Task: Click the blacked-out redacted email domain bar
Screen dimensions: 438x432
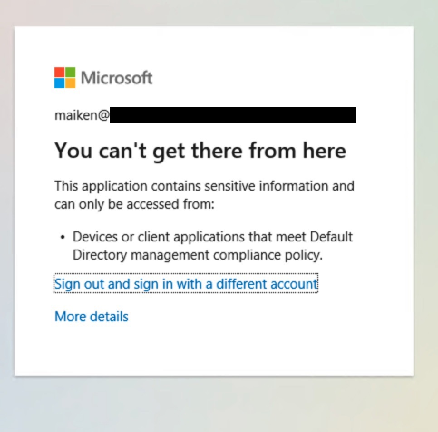Action: (x=233, y=114)
